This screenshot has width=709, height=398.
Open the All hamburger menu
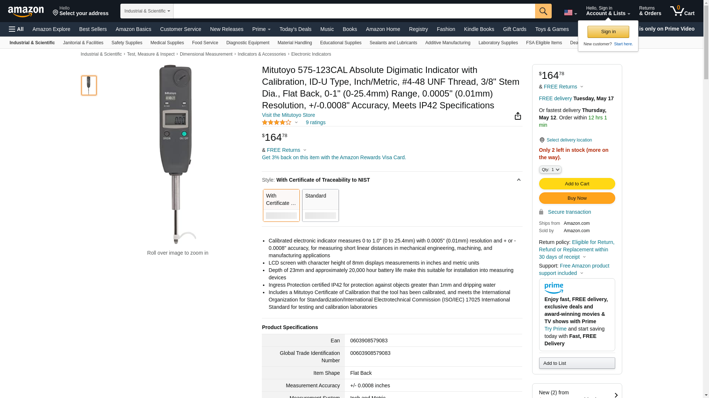pyautogui.click(x=16, y=29)
